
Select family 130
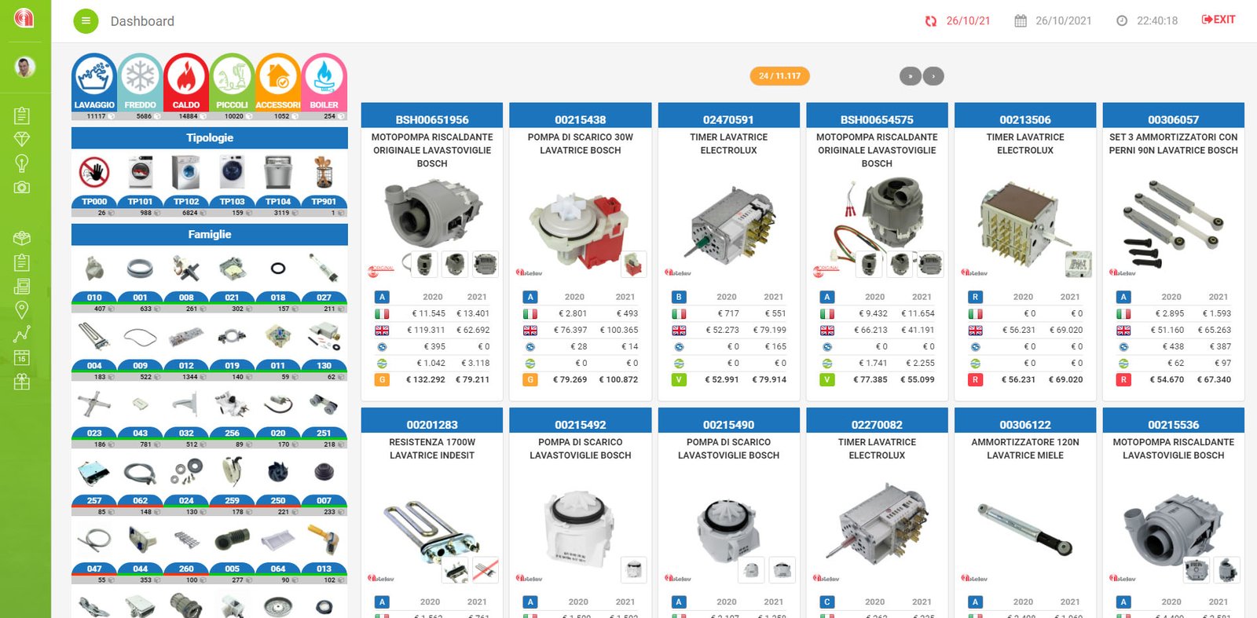pyautogui.click(x=324, y=349)
